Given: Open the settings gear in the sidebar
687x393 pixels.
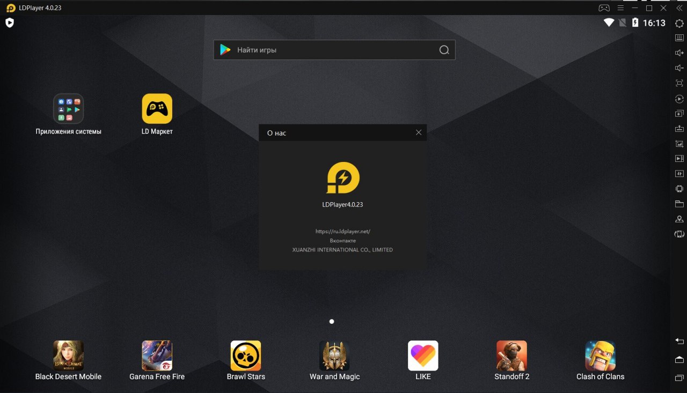Looking at the screenshot, I should pos(679,23).
